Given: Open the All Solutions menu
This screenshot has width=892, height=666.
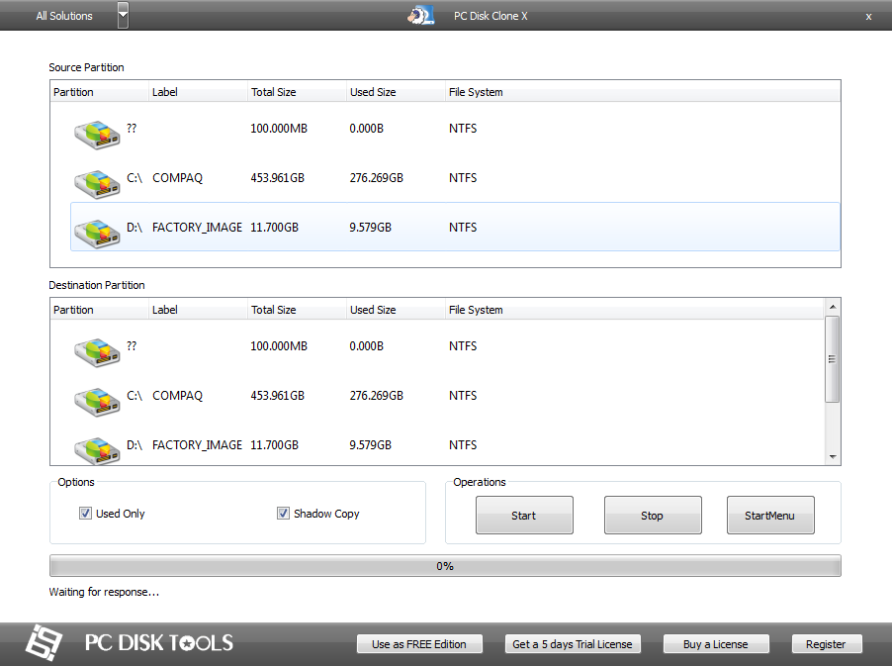Looking at the screenshot, I should click(x=63, y=15).
